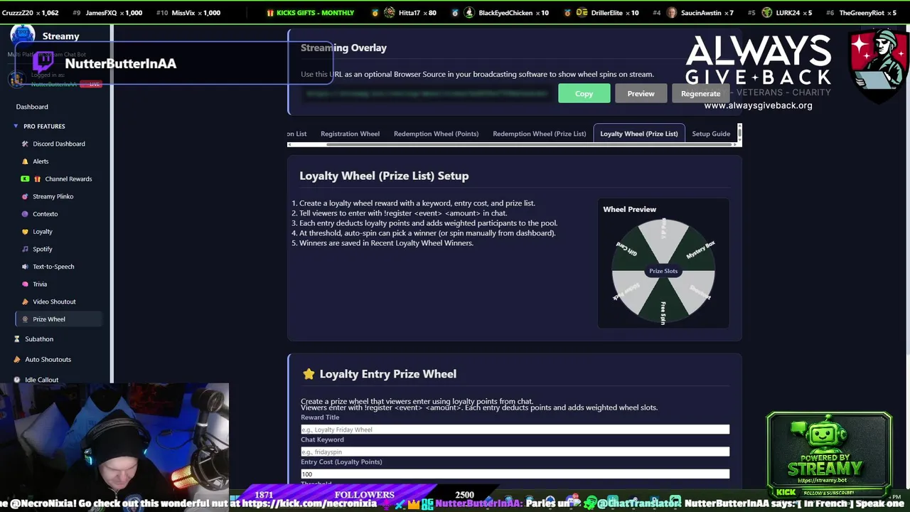Select the Loyalty Wheel (Prize List) tab
This screenshot has height=512, width=910.
click(639, 134)
